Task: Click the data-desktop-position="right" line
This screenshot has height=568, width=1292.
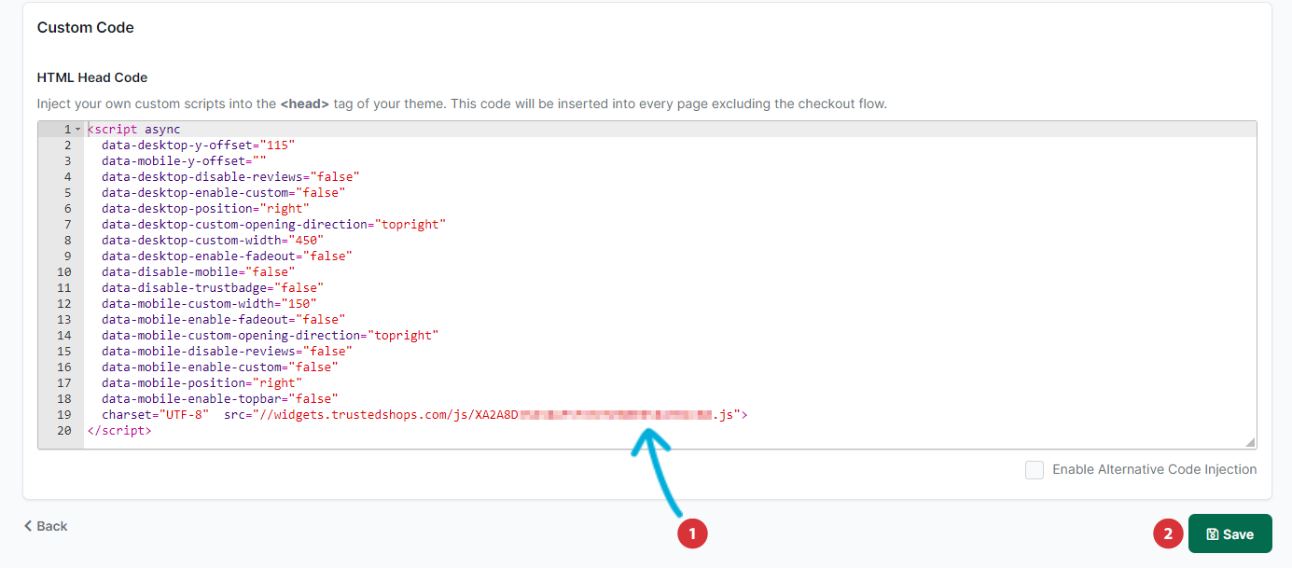Action: [x=205, y=208]
